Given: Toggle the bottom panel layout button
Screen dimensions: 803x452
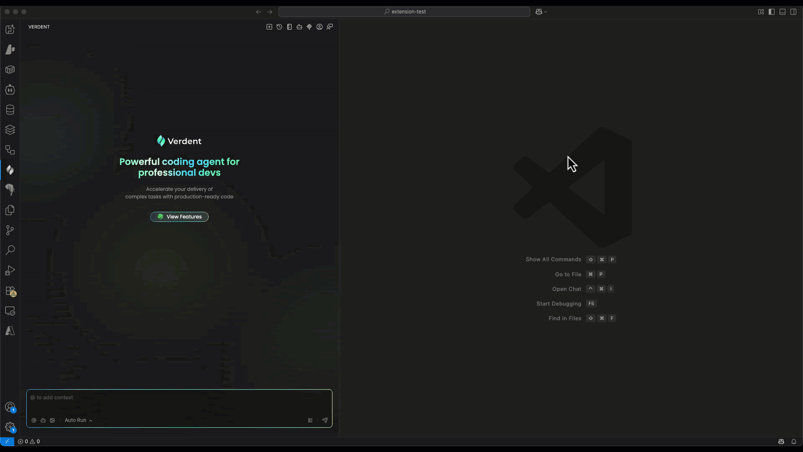Looking at the screenshot, I should (783, 12).
